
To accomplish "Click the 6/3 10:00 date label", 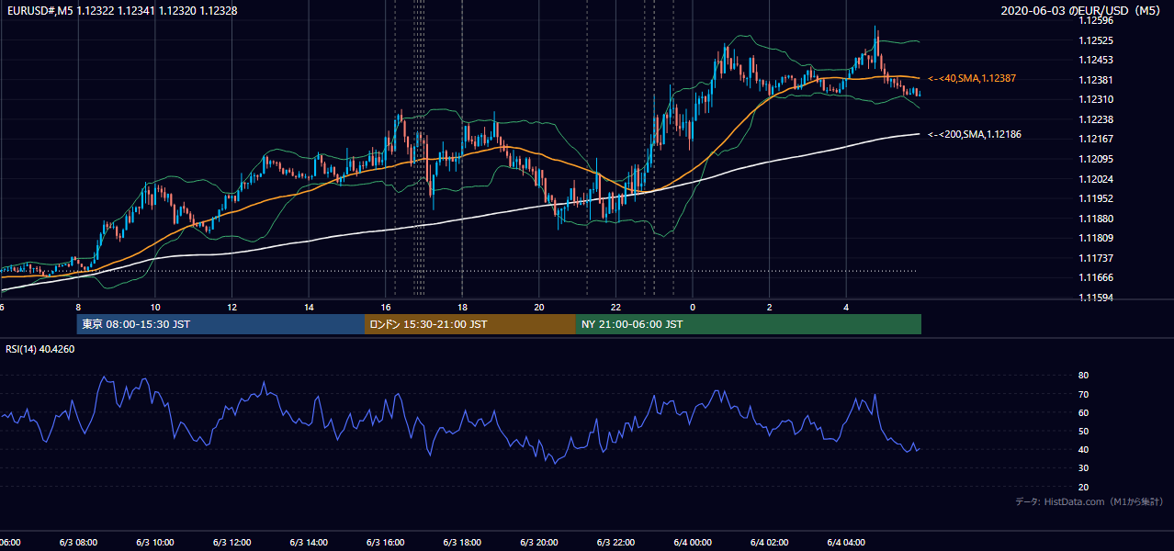I will (x=155, y=543).
